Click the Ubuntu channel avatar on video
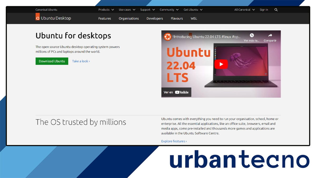Image resolution: width=316 pixels, height=178 pixels. pyautogui.click(x=167, y=37)
